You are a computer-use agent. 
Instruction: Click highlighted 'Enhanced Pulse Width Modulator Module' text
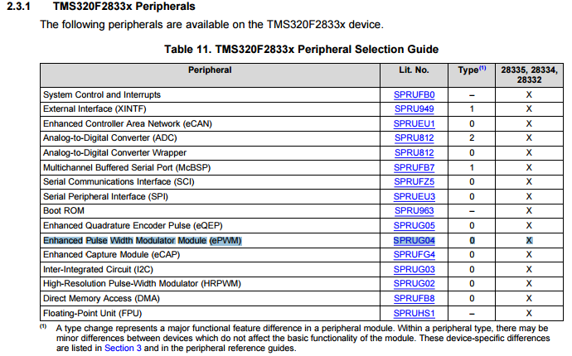pos(124,240)
